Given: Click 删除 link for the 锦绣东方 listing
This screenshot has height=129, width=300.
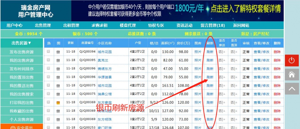Looking at the screenshot, I should click(277, 69).
